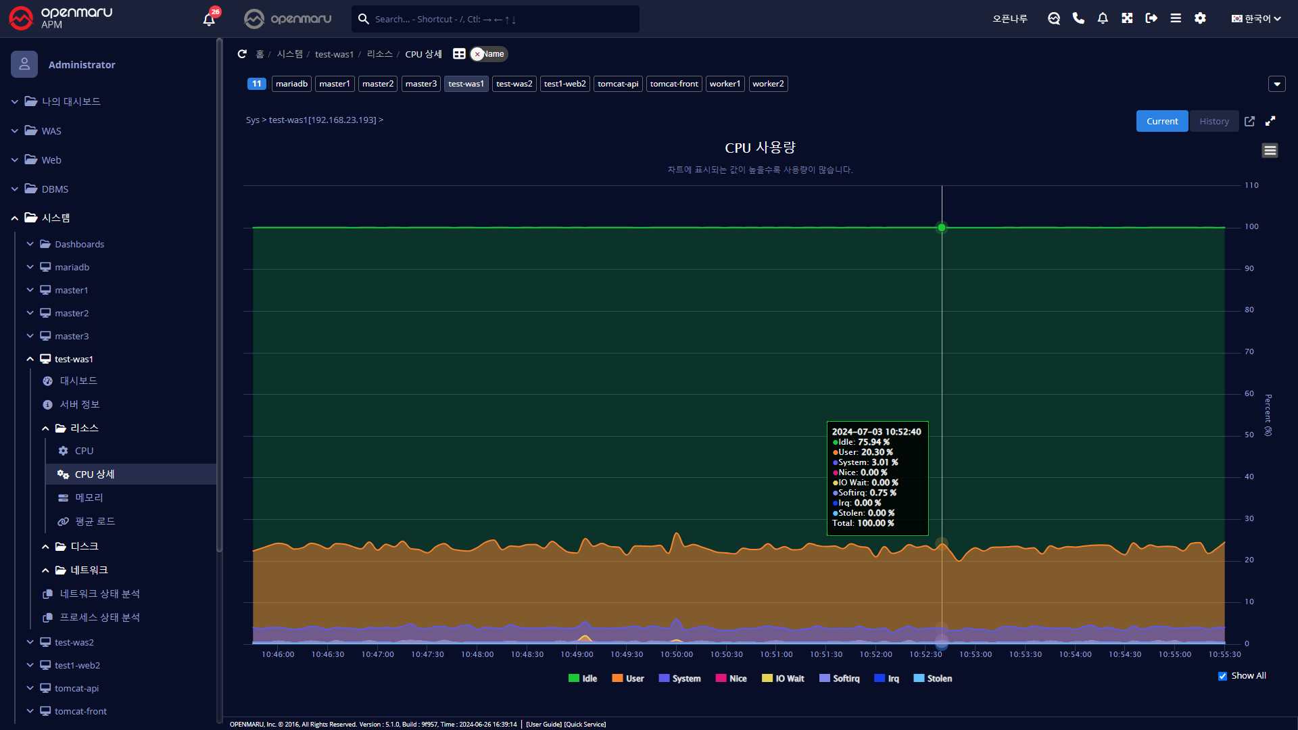Open the chart hamburger context menu
The width and height of the screenshot is (1298, 730).
tap(1270, 150)
